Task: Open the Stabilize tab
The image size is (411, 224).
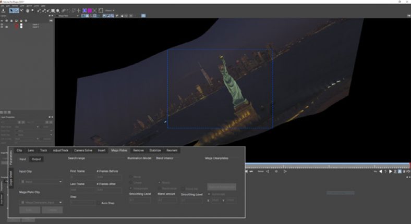Action: [x=155, y=150]
